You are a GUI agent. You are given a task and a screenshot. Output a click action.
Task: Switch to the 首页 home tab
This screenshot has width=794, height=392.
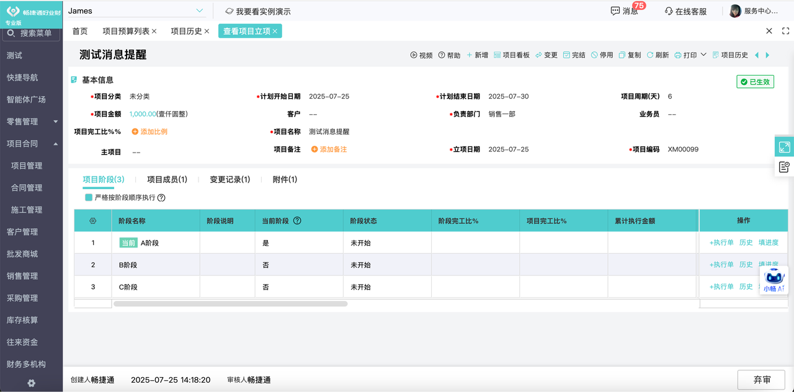coord(80,31)
